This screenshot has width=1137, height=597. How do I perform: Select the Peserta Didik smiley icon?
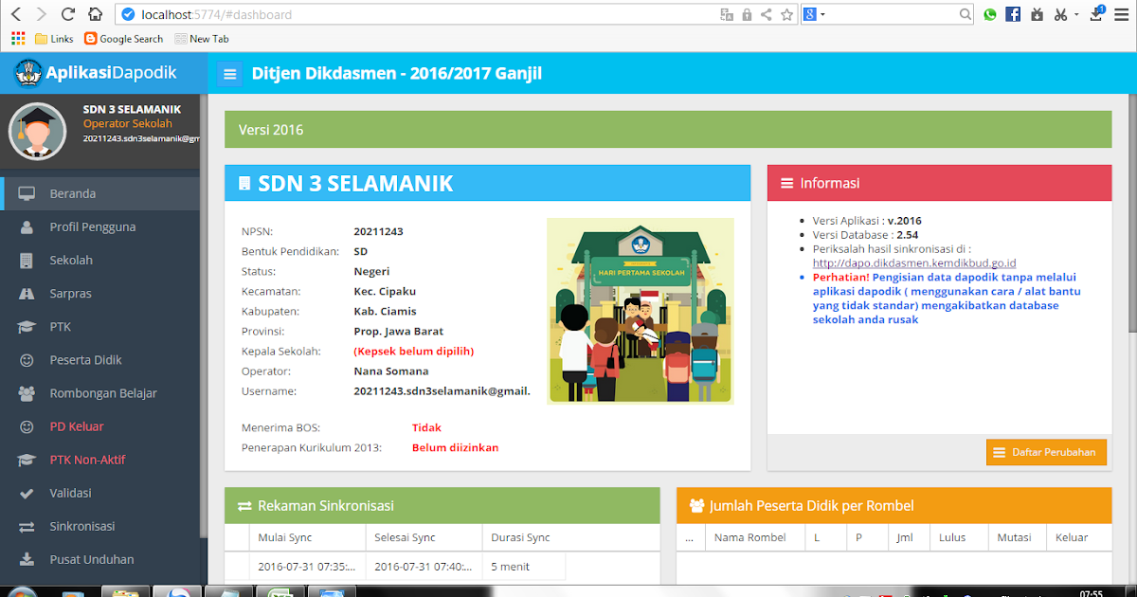coord(28,359)
